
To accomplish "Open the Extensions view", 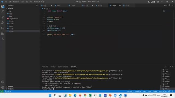I will click(3, 33).
